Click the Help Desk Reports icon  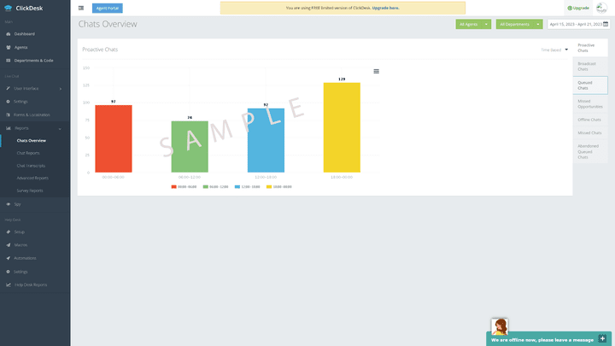(x=9, y=284)
